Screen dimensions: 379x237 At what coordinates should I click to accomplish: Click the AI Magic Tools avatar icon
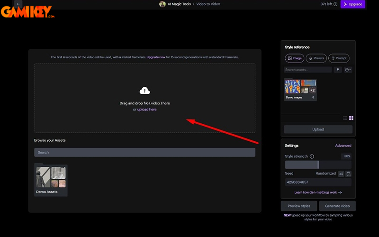pos(162,4)
